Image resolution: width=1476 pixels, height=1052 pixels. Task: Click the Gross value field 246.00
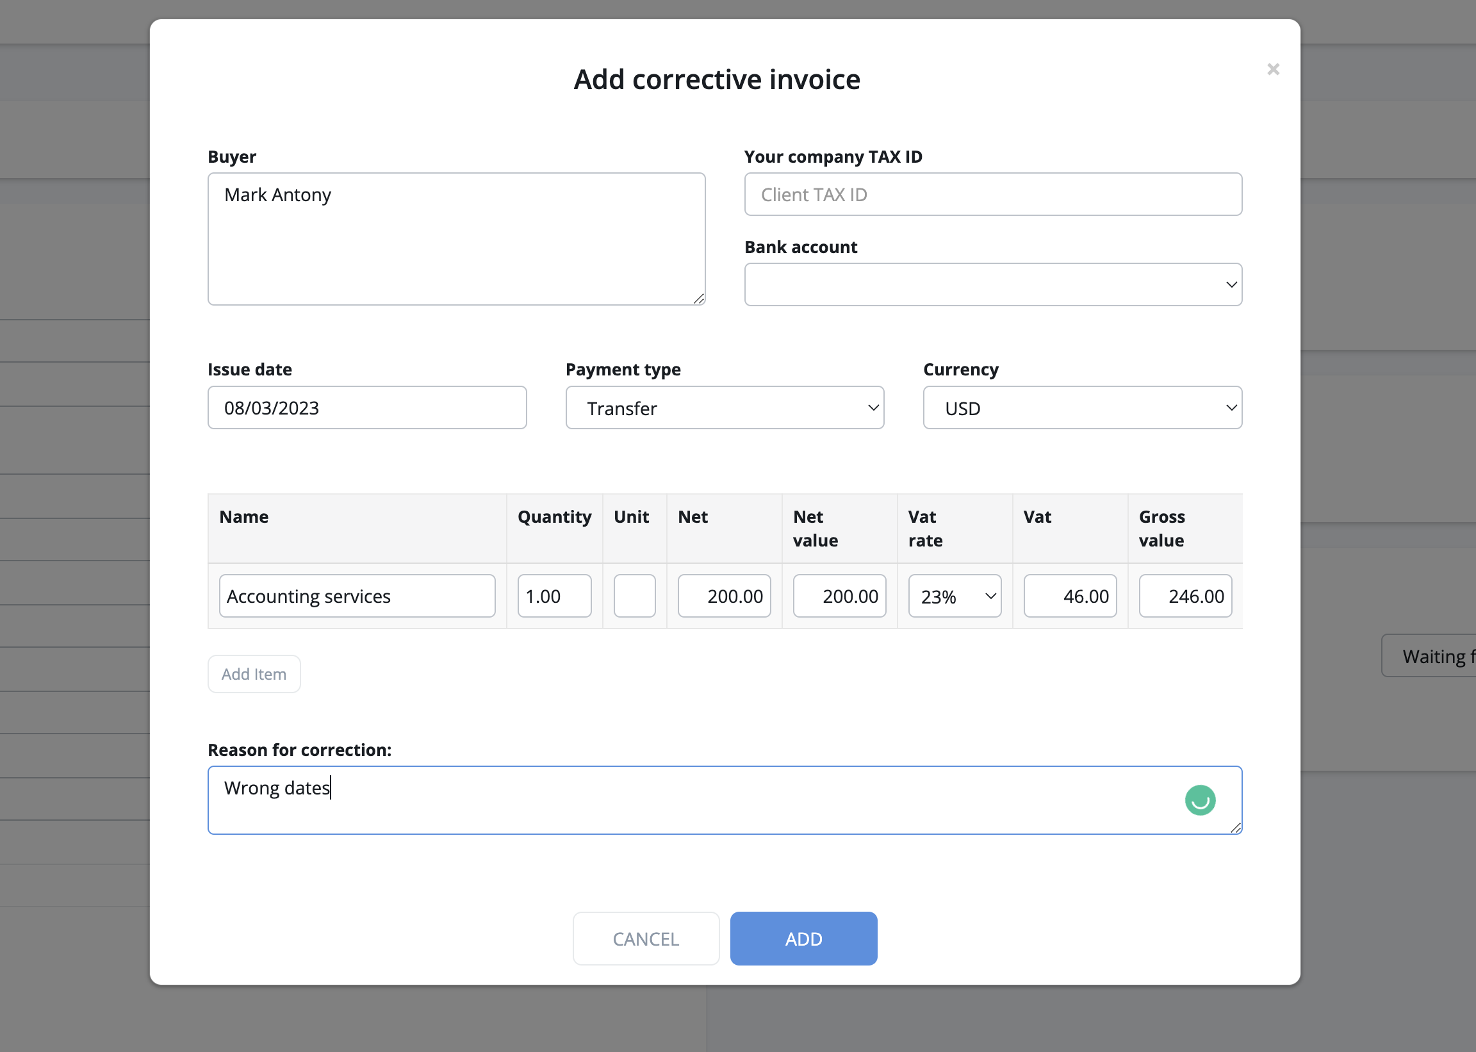coord(1185,596)
